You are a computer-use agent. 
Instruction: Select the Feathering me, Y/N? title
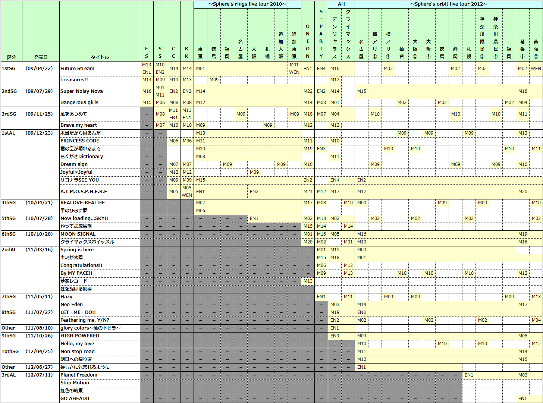pyautogui.click(x=85, y=320)
